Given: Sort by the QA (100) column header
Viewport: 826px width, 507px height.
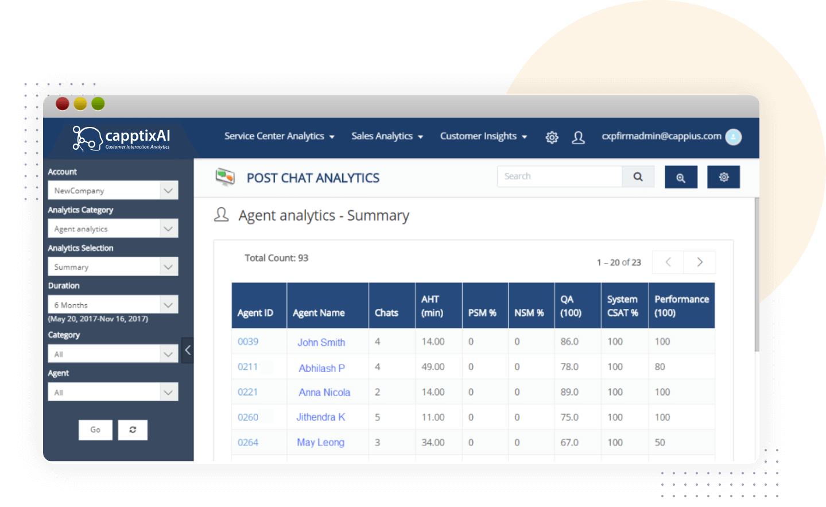Looking at the screenshot, I should [x=577, y=305].
